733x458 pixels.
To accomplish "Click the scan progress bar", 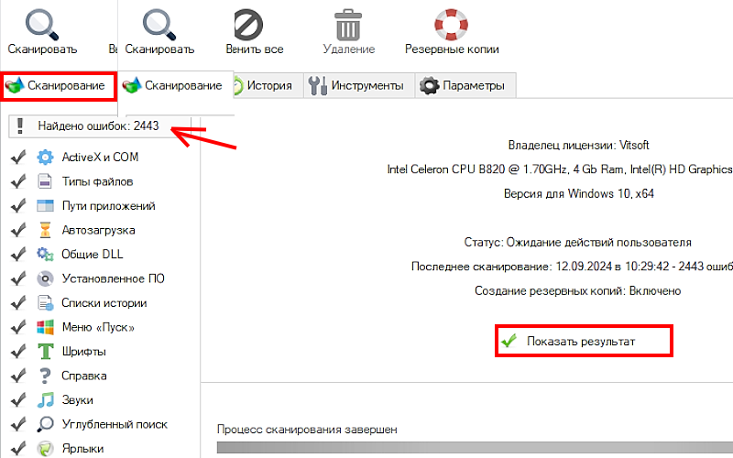I will click(x=475, y=448).
